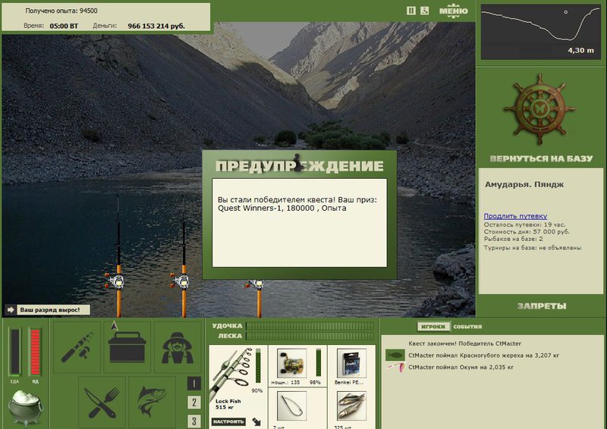Select the small fish bait item
Image resolution: width=607 pixels, height=429 pixels.
(x=351, y=406)
